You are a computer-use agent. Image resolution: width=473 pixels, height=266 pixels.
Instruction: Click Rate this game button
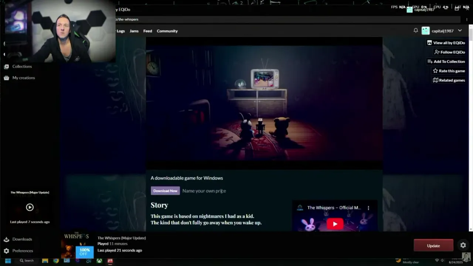tap(449, 71)
